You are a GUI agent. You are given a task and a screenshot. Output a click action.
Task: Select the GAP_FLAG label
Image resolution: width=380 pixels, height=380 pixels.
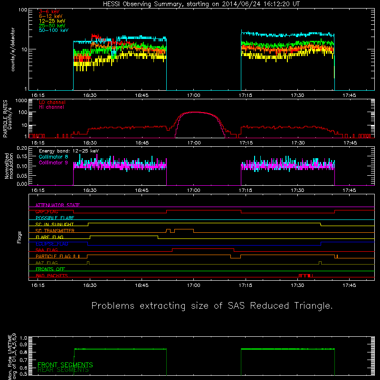pos(47,211)
